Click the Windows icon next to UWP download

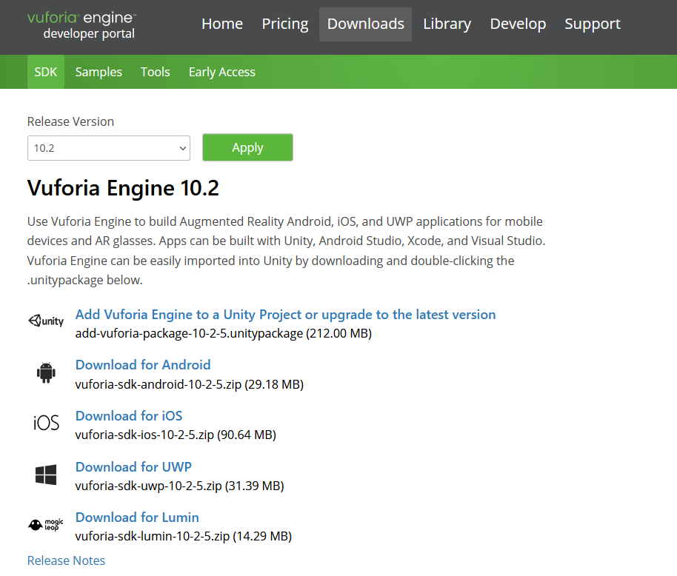tap(46, 475)
